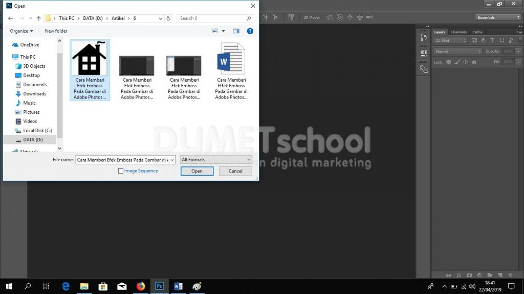Select the Word document Cara Memberi Effek Emboss

pyautogui.click(x=231, y=70)
